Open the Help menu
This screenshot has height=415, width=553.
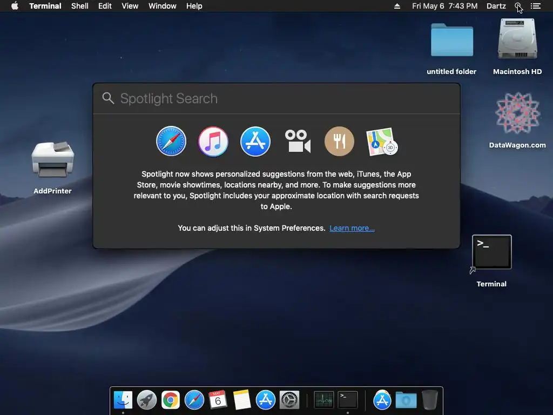pyautogui.click(x=194, y=6)
